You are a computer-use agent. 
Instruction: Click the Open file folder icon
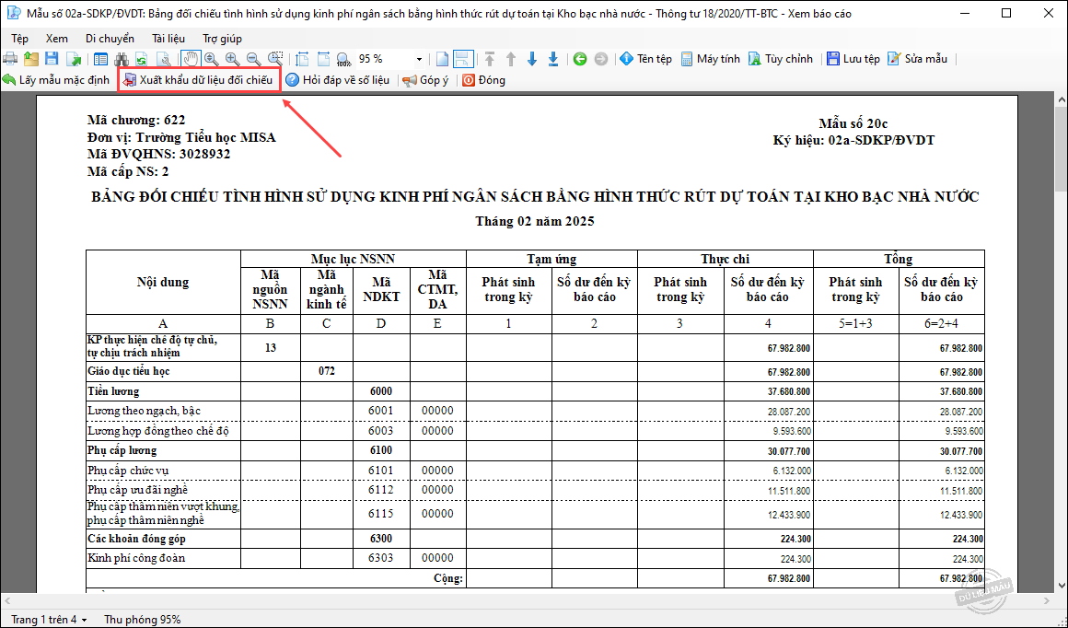pyautogui.click(x=30, y=59)
